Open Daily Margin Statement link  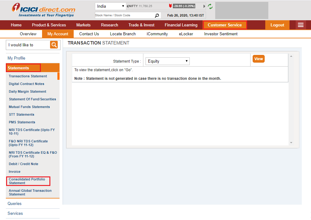[x=27, y=91]
